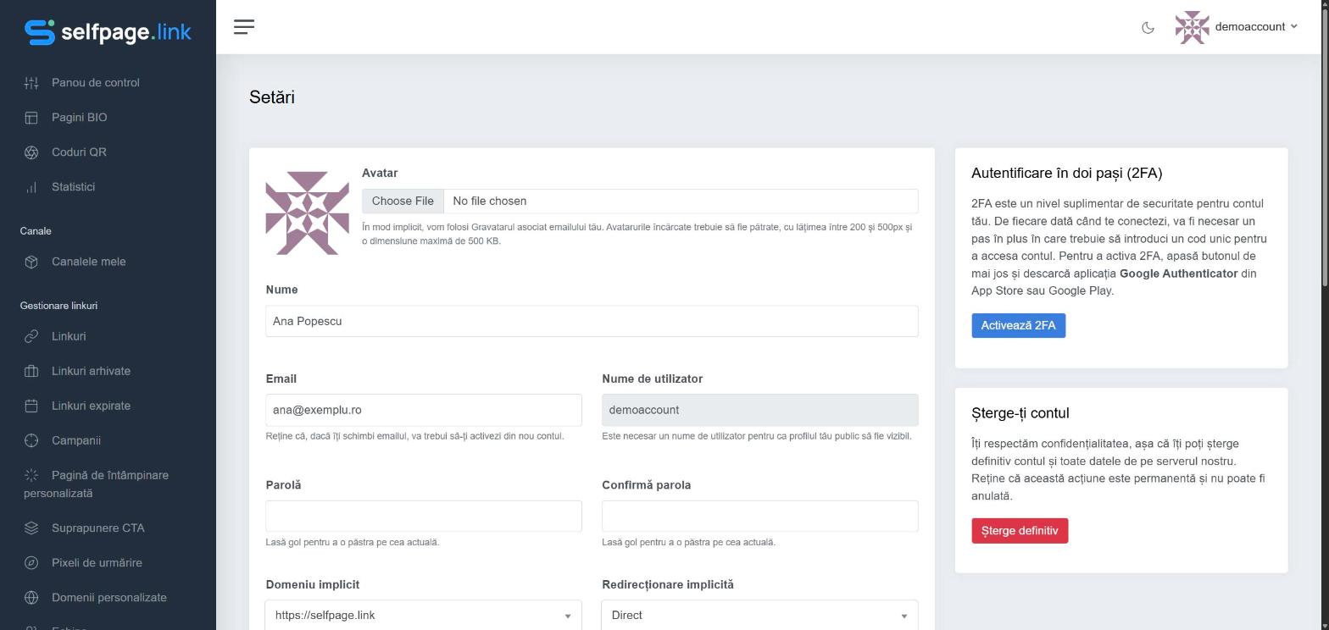Click the Linkuri arhivate briefcase icon
The image size is (1329, 630).
point(31,371)
